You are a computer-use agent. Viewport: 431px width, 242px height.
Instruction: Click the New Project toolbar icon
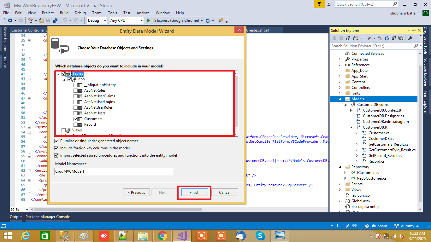[30, 20]
